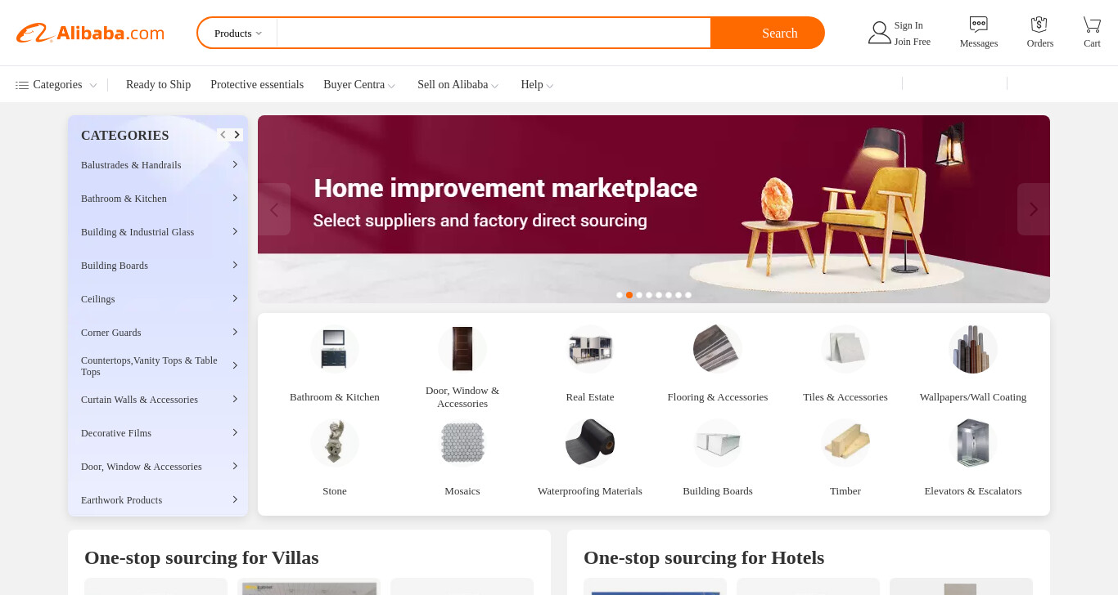Select the second banner carousel dot

coord(629,295)
